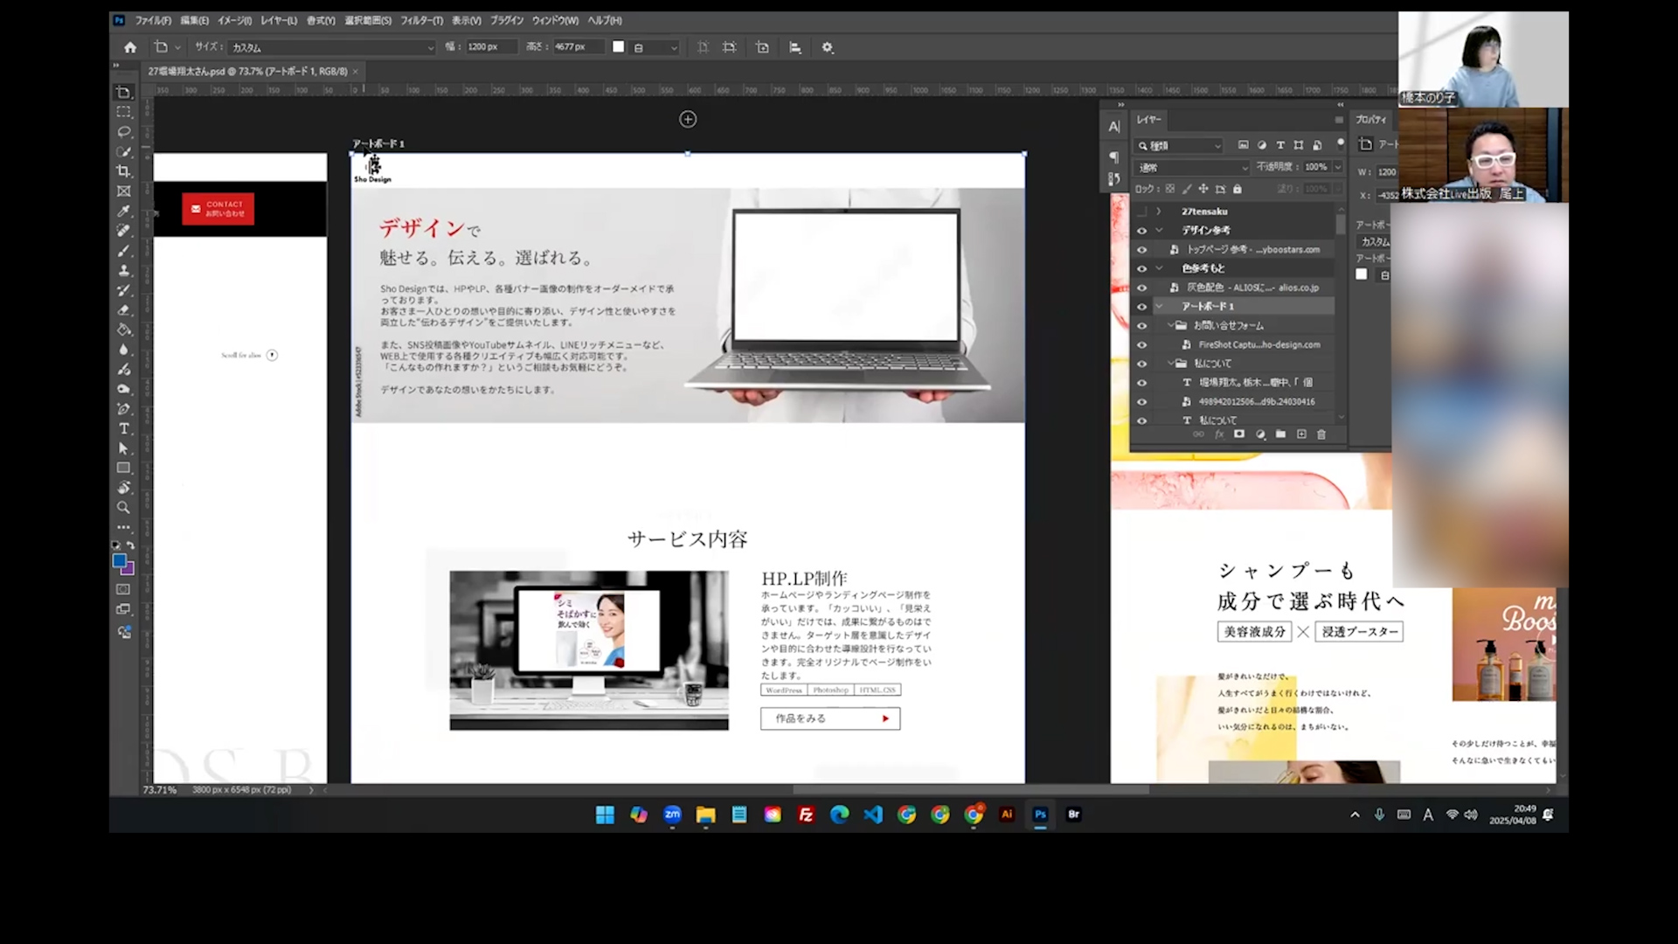Click the foreground blue color swatch
This screenshot has height=944, width=1678.
click(120, 561)
